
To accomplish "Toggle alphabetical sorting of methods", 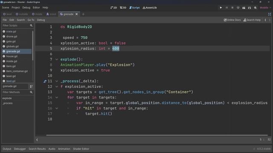I will tap(31, 86).
